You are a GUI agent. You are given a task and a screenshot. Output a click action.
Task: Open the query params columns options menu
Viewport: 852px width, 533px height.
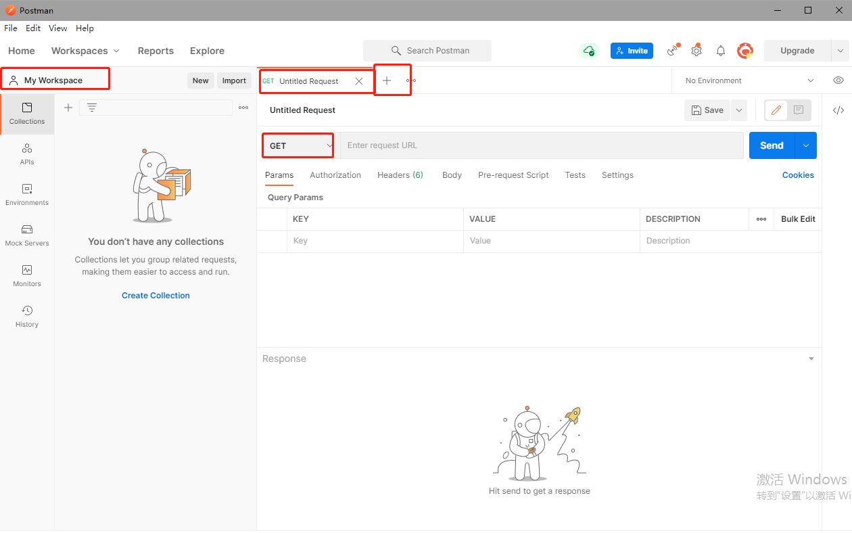click(761, 219)
